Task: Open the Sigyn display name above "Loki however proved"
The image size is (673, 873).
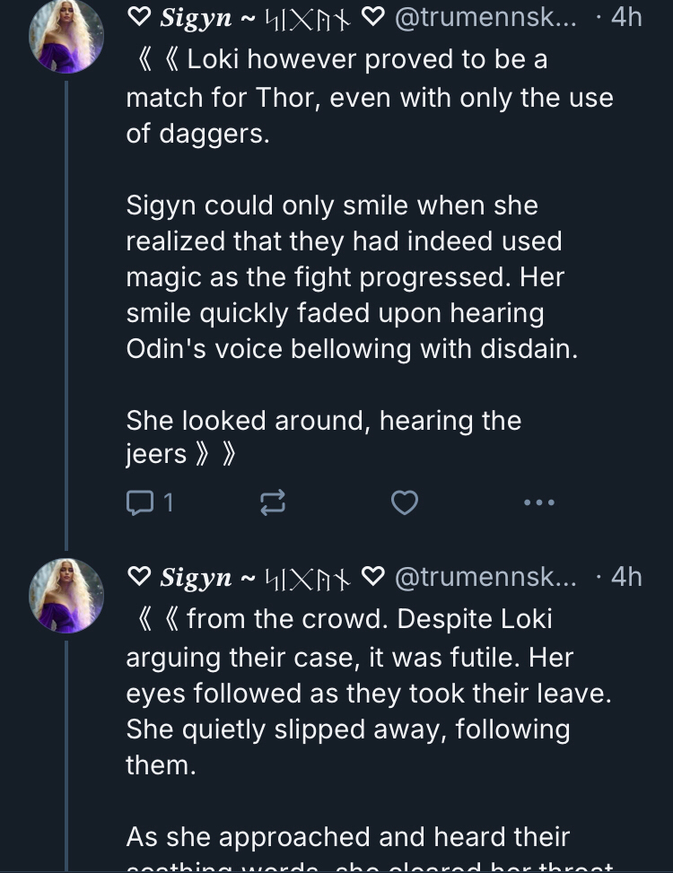Action: (196, 18)
